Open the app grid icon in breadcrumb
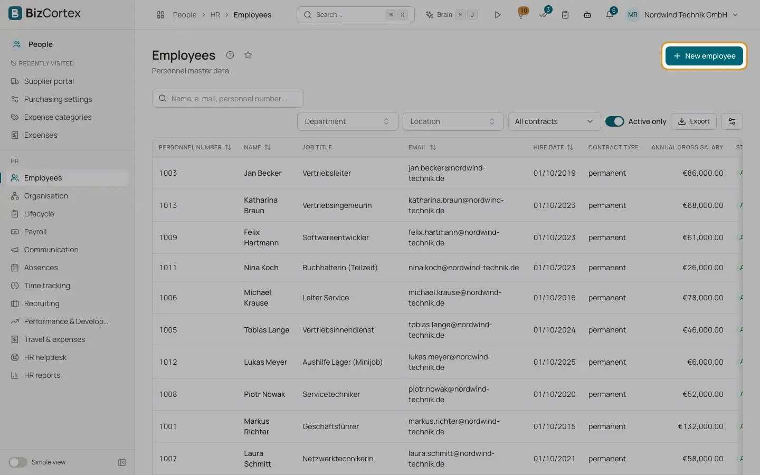This screenshot has width=760, height=475. [160, 15]
